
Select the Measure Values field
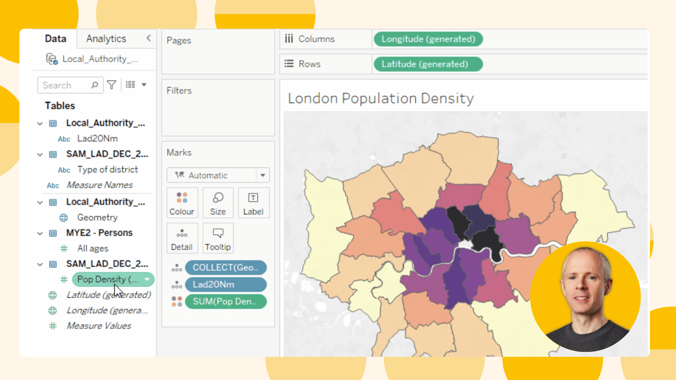click(x=99, y=326)
